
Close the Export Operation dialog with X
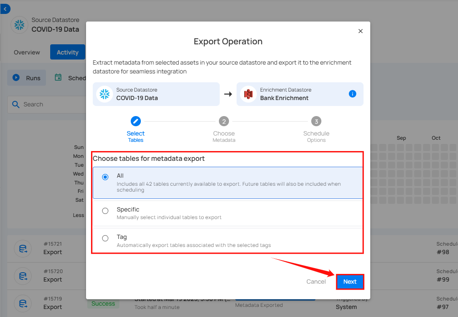360,31
